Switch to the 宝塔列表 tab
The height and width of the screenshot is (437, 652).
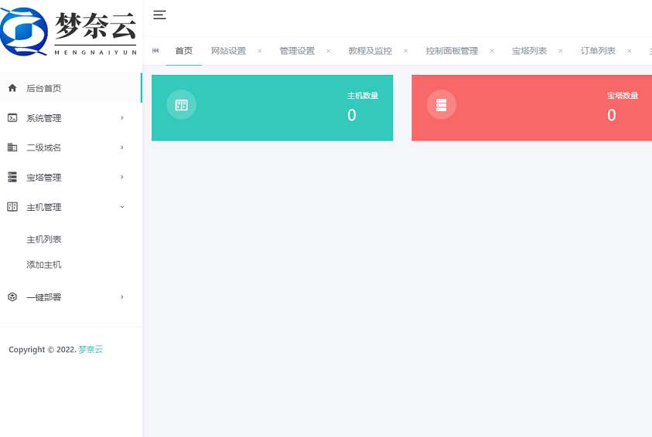click(529, 51)
